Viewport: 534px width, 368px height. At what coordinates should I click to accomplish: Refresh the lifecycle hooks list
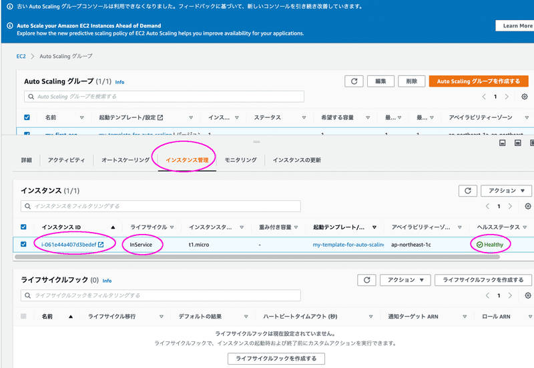[366, 280]
